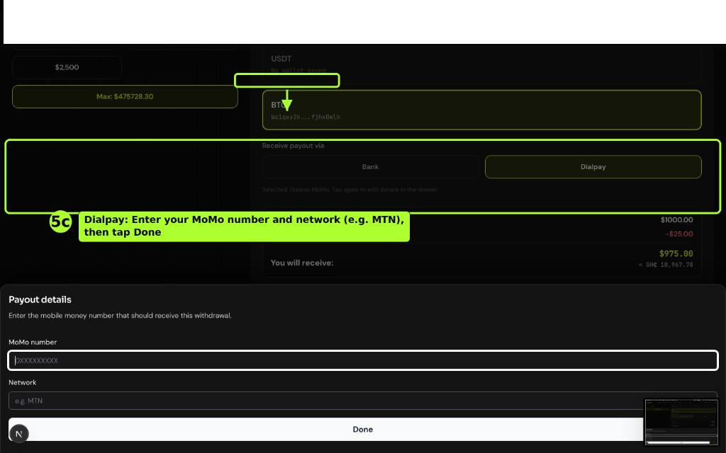The image size is (726, 453).
Task: Choose Bank as payout method
Action: pyautogui.click(x=370, y=167)
